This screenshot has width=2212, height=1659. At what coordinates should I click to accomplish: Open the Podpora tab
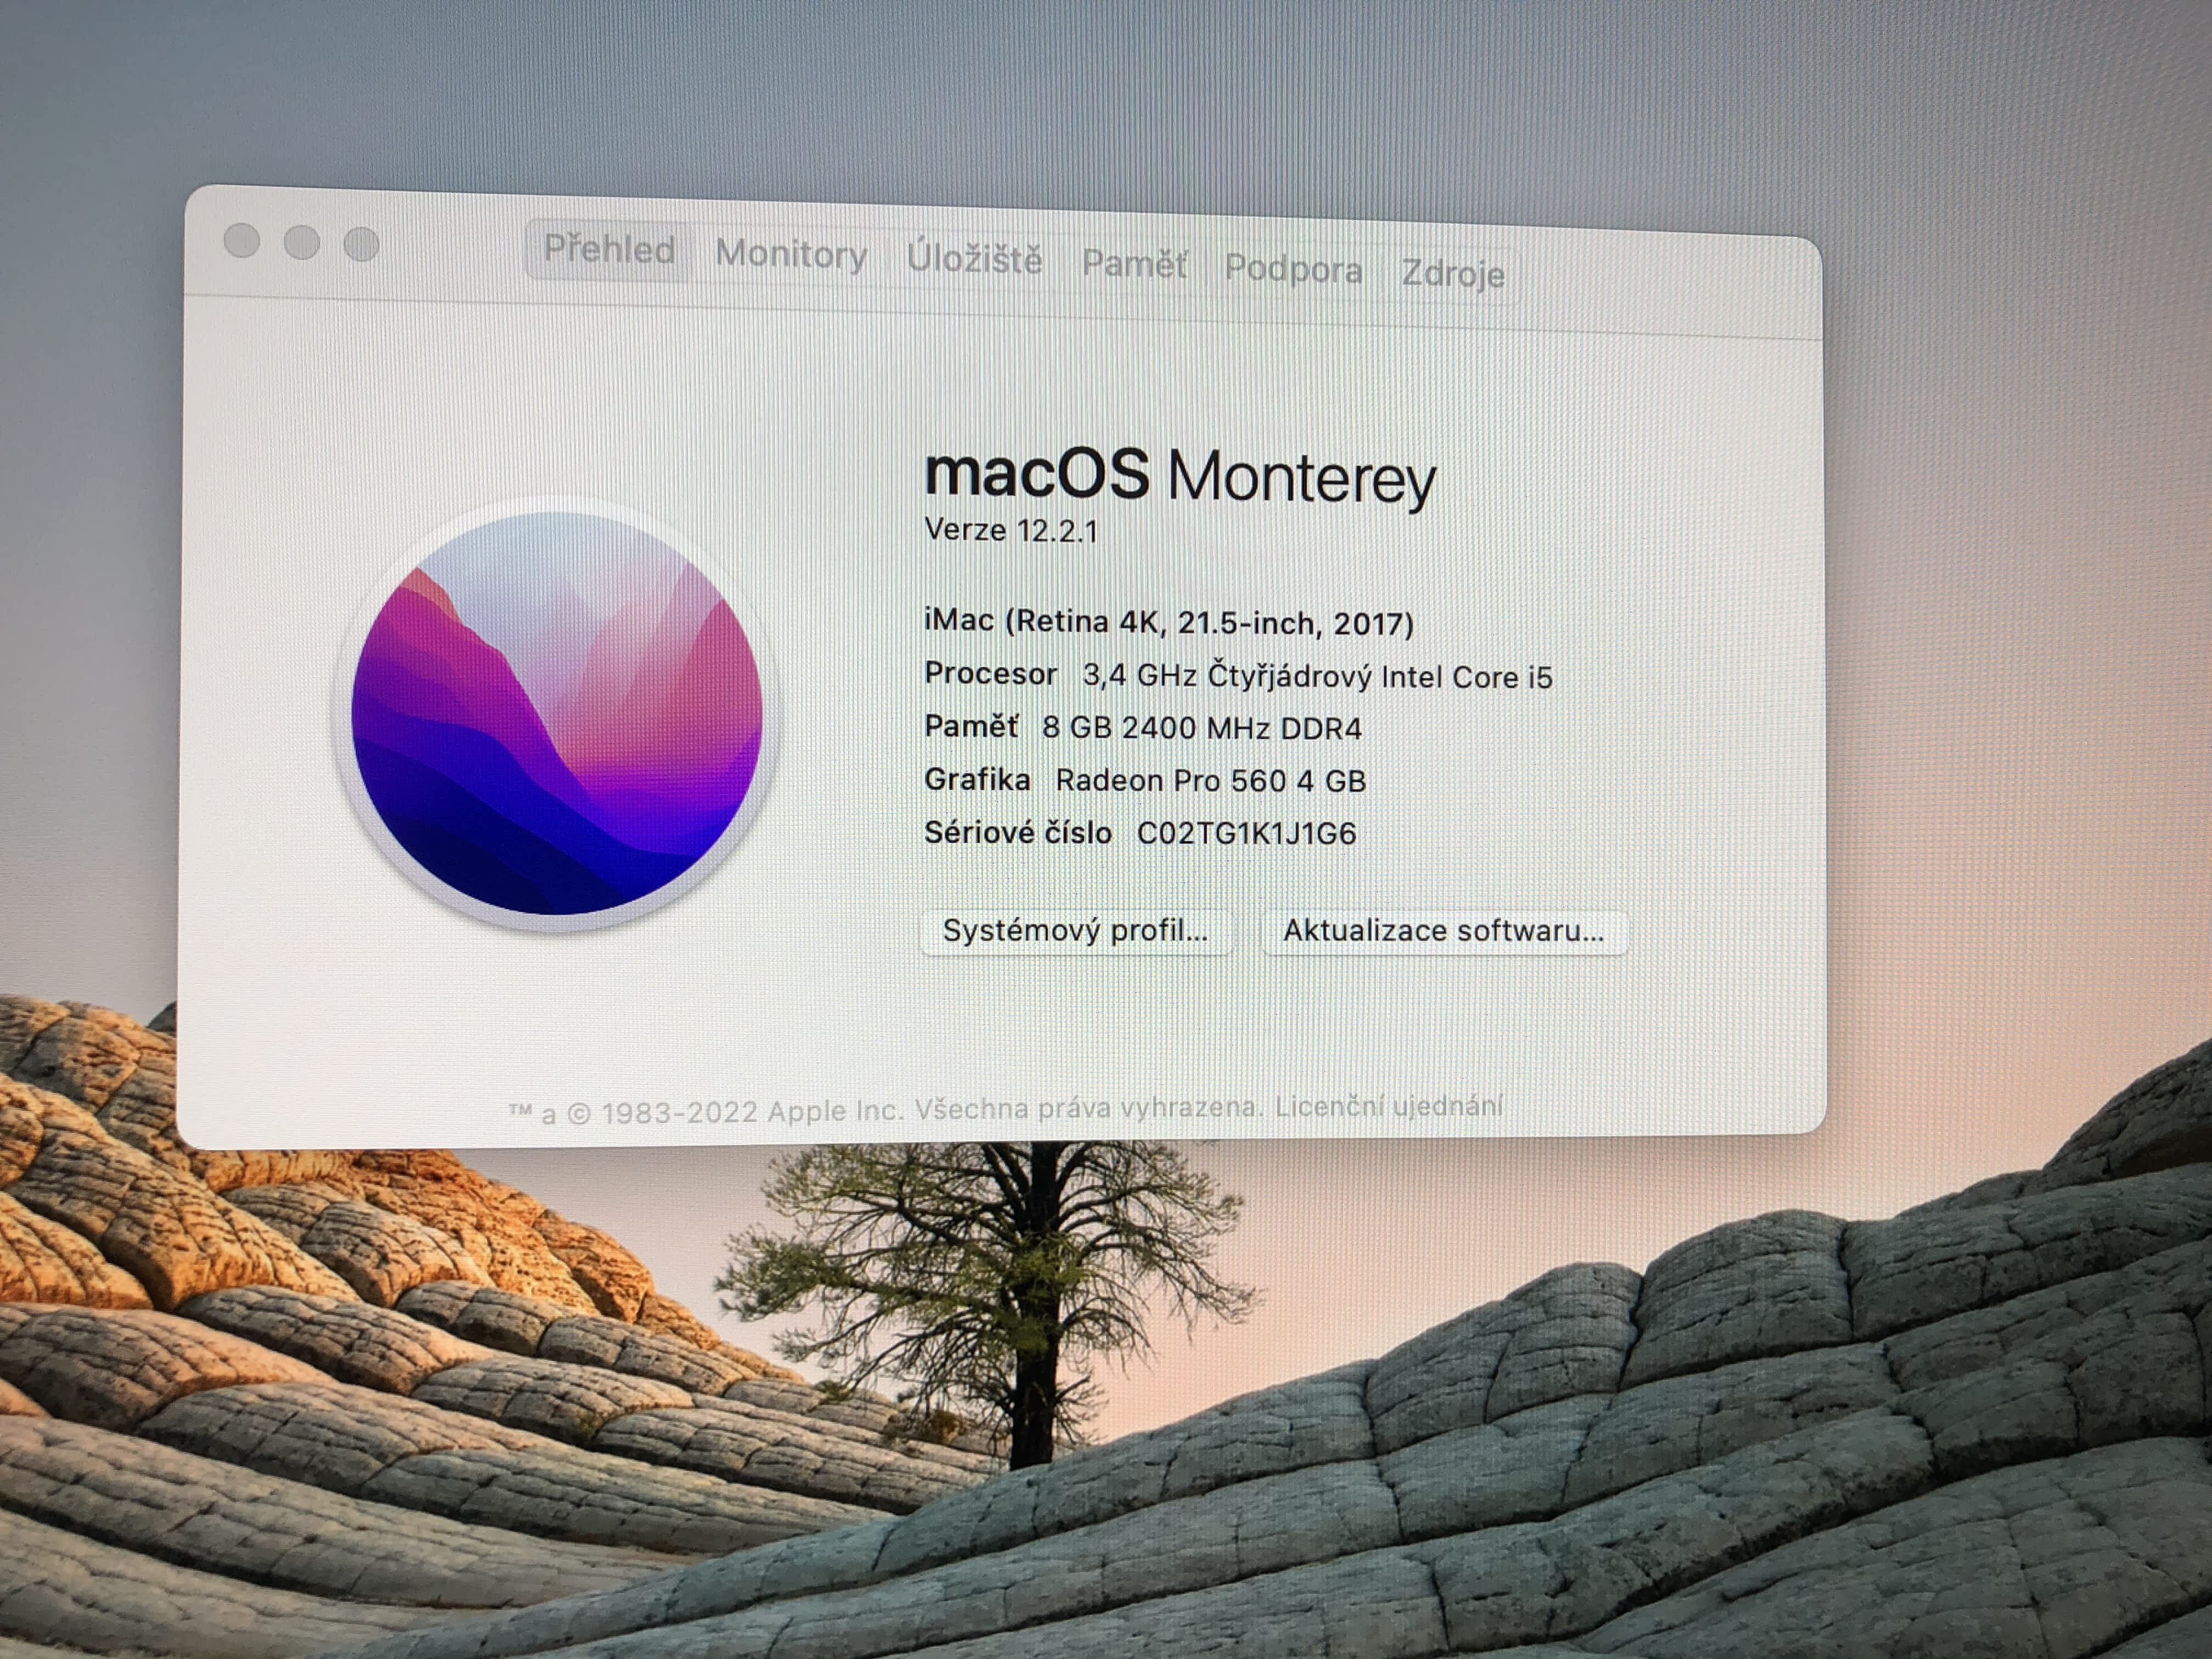pyautogui.click(x=1293, y=269)
